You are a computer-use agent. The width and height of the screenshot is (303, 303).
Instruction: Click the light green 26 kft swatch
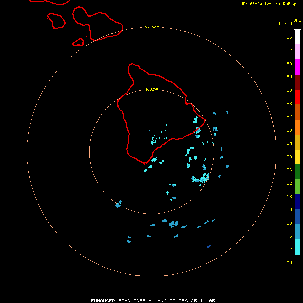click(297, 187)
